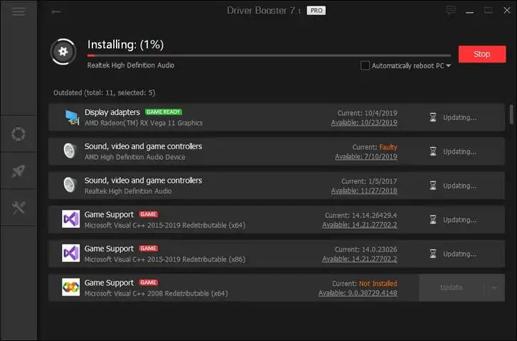Click the back arrow in title bar
517x341 pixels.
click(56, 11)
